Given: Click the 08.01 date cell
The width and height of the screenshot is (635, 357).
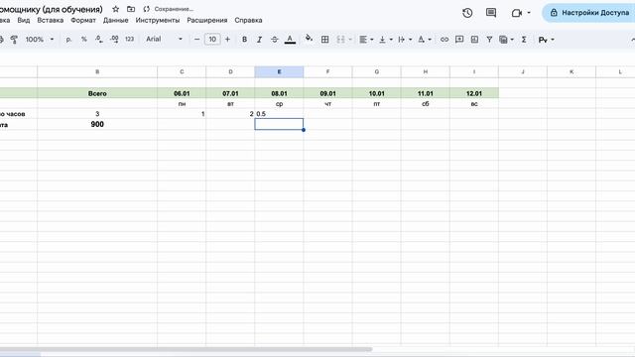Looking at the screenshot, I should pos(279,93).
